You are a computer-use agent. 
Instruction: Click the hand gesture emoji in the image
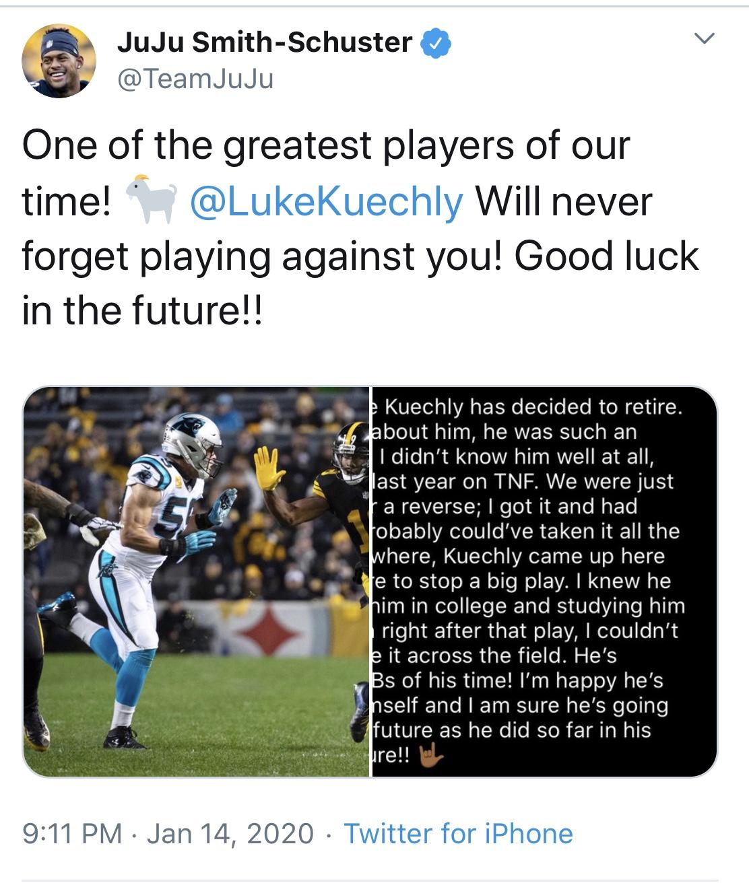click(431, 756)
